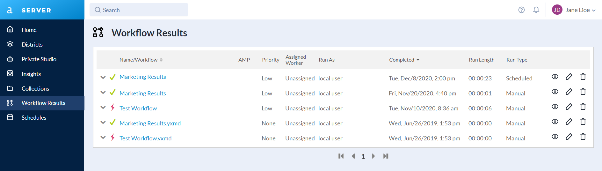Open the help question mark icon

(521, 10)
